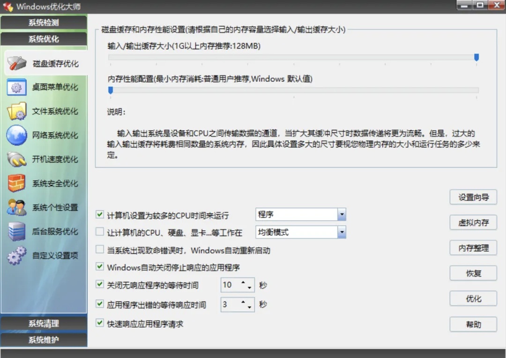Click the 优化 button
The height and width of the screenshot is (358, 506).
[x=473, y=299]
